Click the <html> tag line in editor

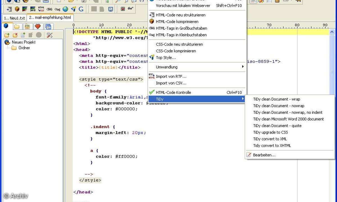coord(82,44)
